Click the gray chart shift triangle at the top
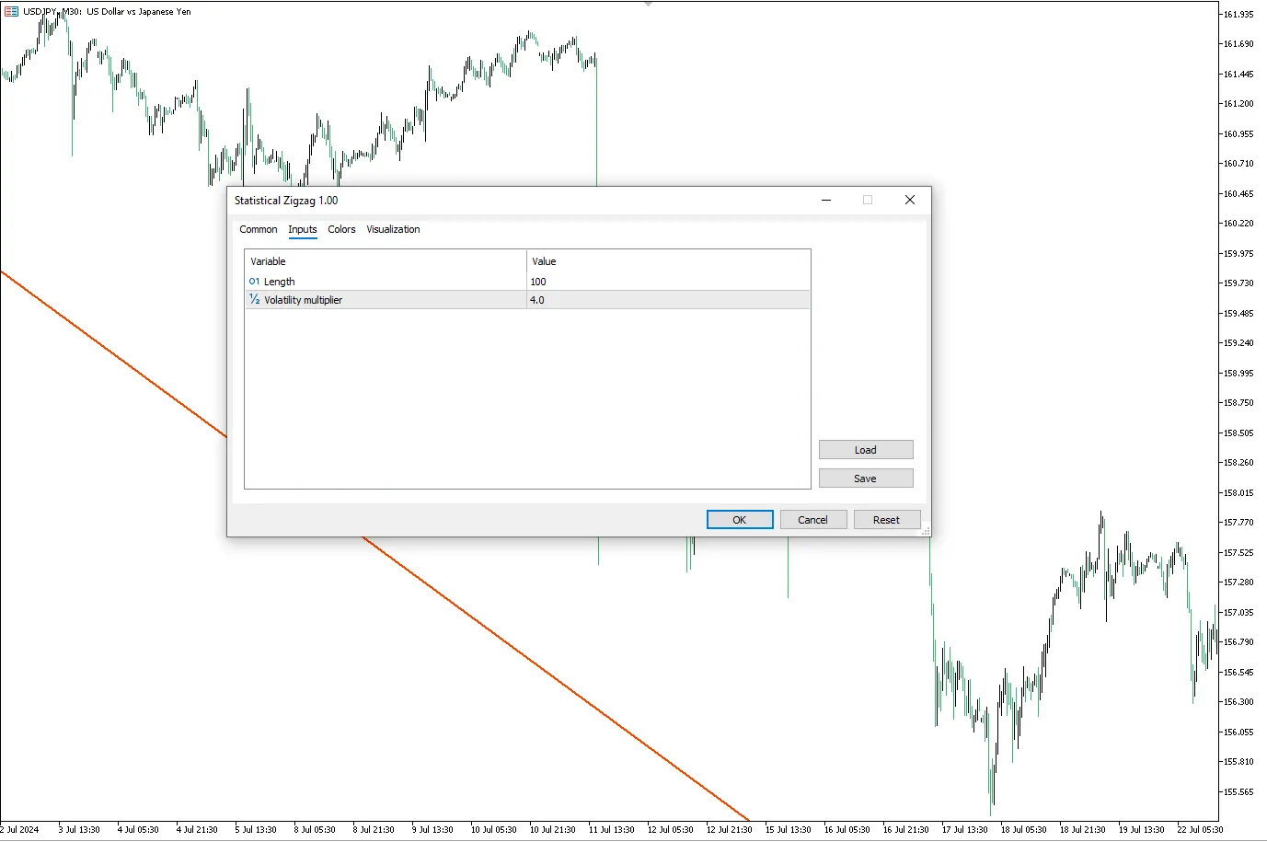 pos(649,5)
